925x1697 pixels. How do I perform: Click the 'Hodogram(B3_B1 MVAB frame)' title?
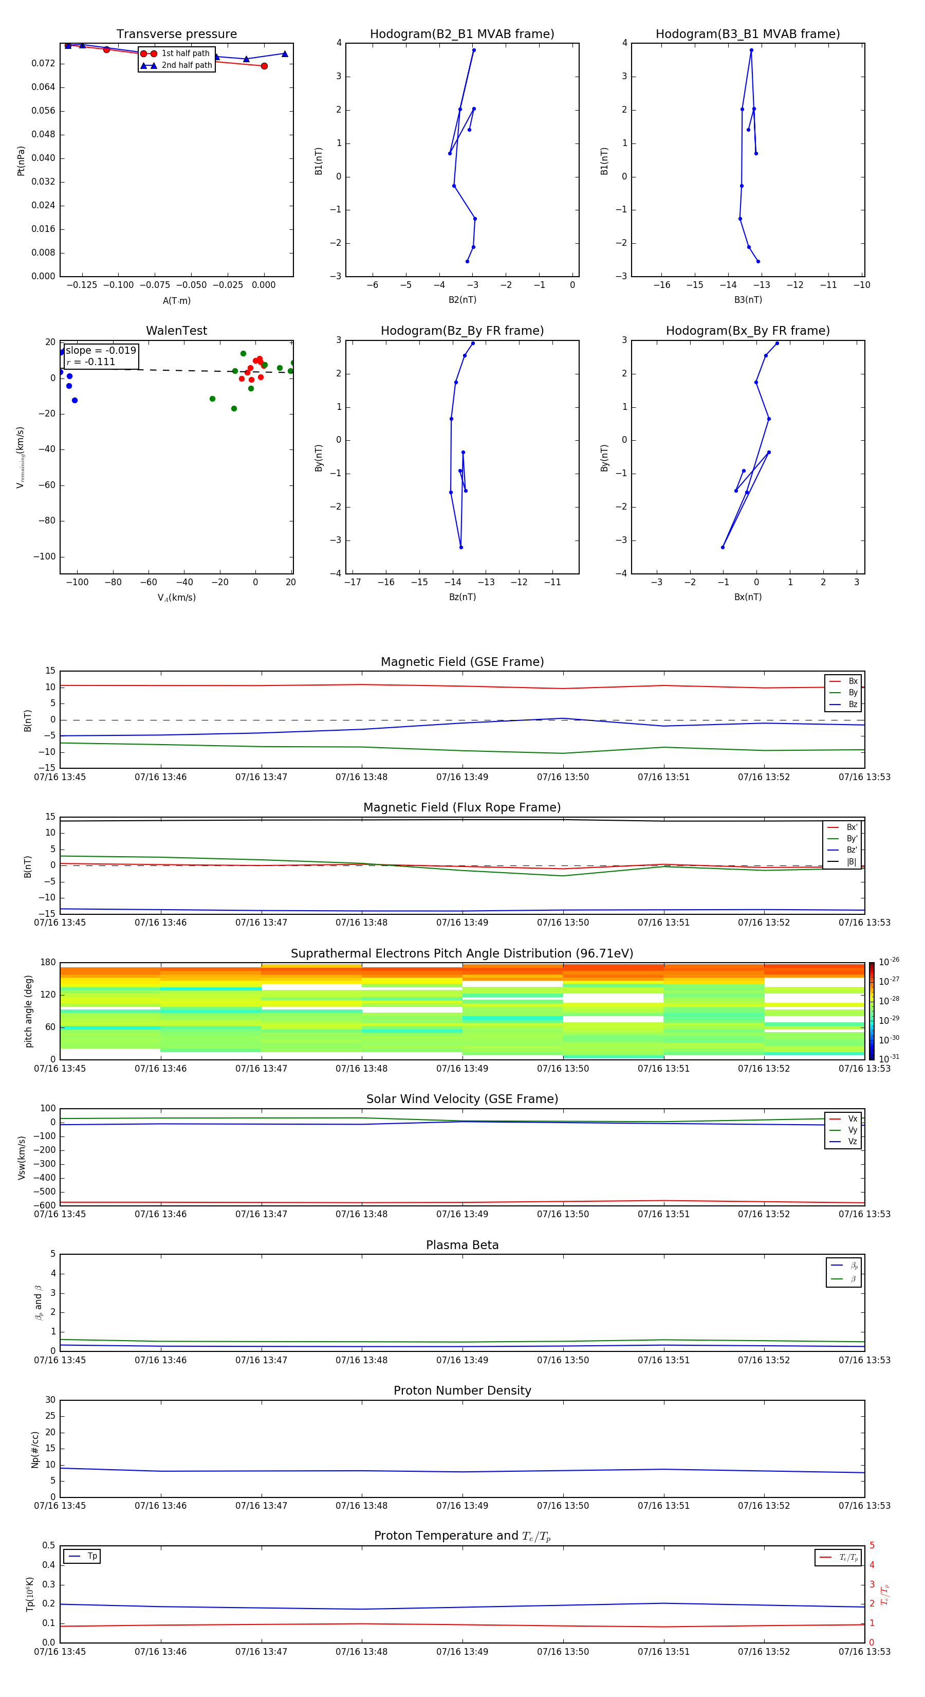tap(748, 34)
